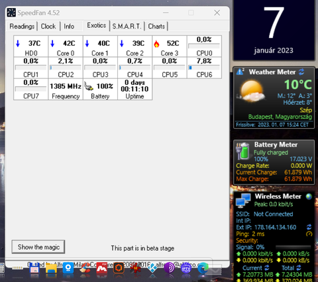Click the weather alert triangle icon
This screenshot has width=318, height=282.
coord(240,72)
